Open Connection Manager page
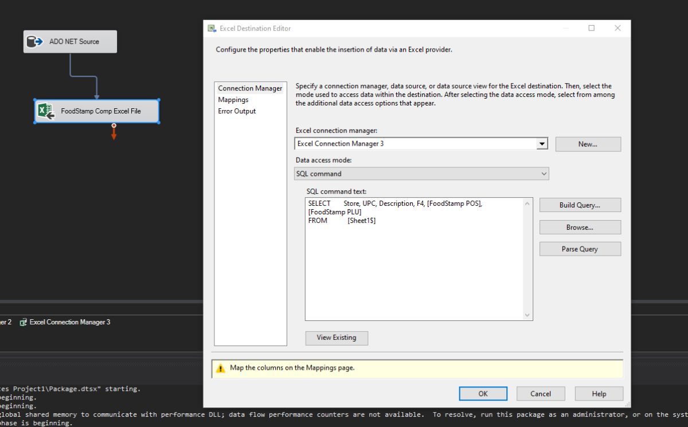Image resolution: width=688 pixels, height=427 pixels. [x=250, y=88]
